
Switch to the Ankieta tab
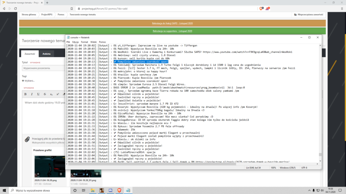46,54
